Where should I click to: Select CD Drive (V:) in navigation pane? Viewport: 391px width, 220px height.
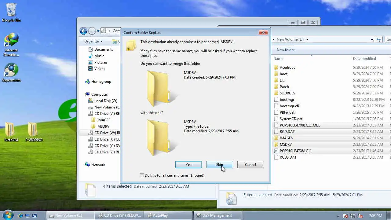tap(104, 114)
